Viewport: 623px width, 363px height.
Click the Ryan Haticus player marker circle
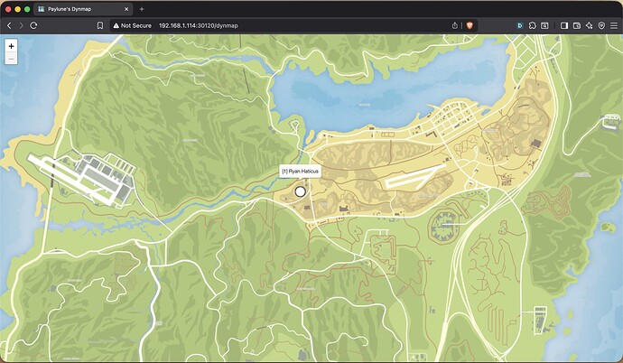(x=301, y=191)
